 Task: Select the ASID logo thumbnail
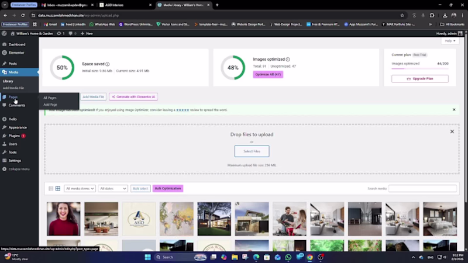coord(139,219)
